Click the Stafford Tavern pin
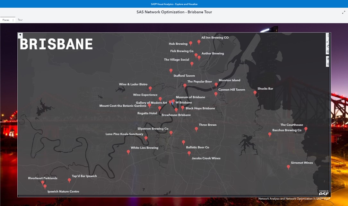The width and height of the screenshot is (348, 206). tap(171, 71)
